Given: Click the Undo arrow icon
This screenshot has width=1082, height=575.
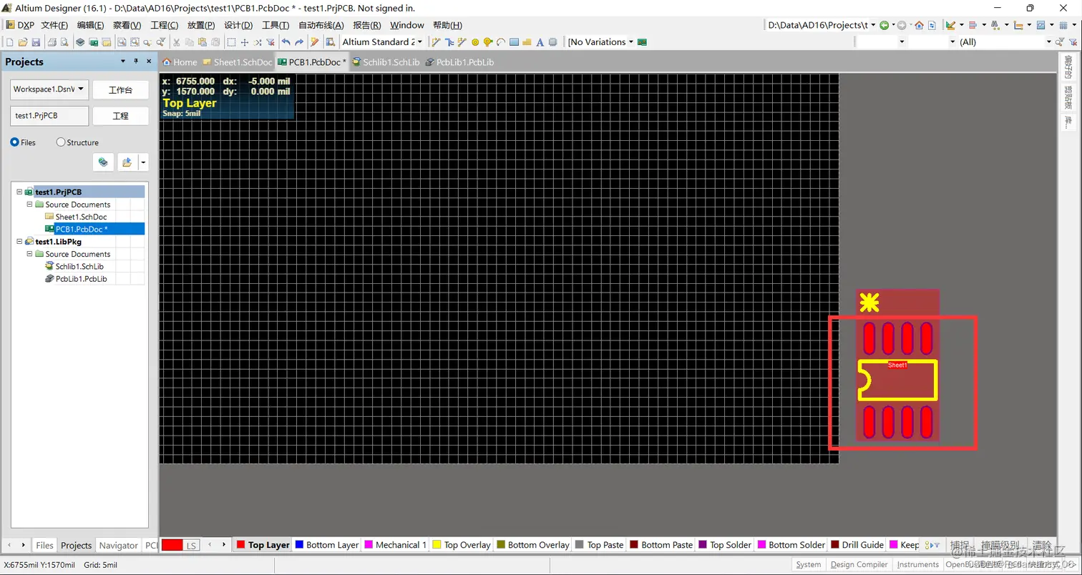Looking at the screenshot, I should point(286,42).
